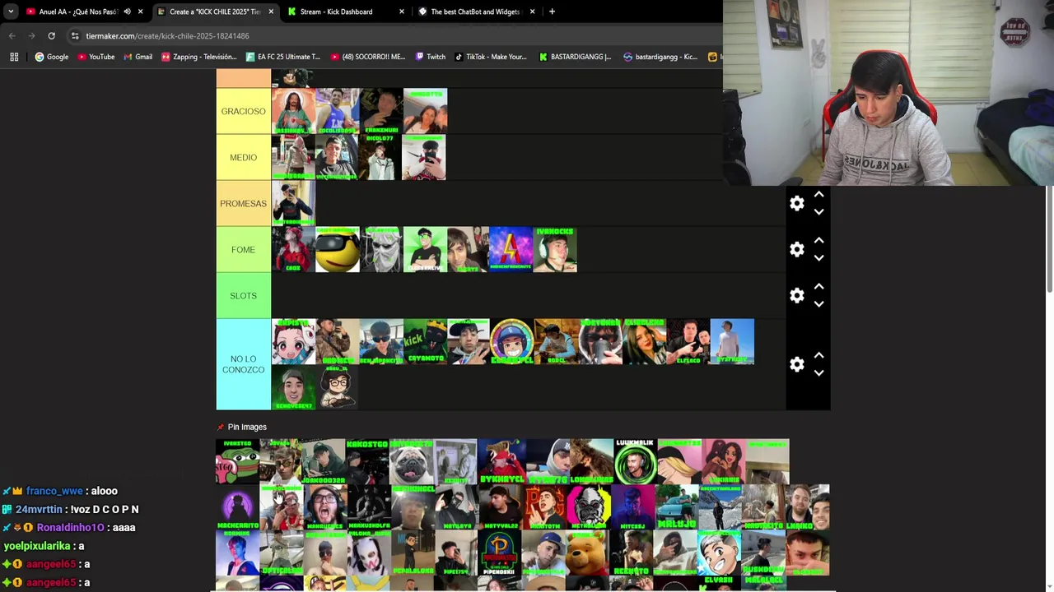Select the IVANOCKS image in FOME tier
Image resolution: width=1054 pixels, height=592 pixels.
[x=555, y=250]
